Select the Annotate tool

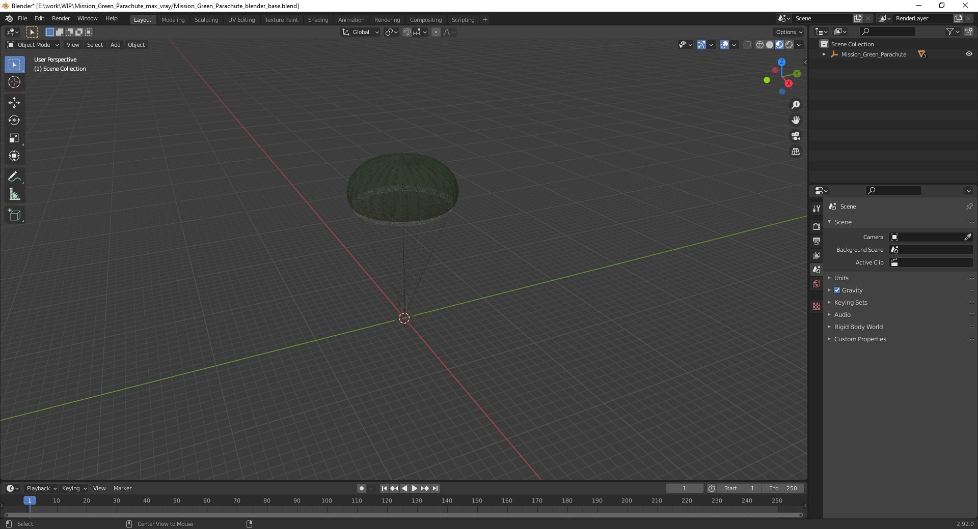point(14,177)
